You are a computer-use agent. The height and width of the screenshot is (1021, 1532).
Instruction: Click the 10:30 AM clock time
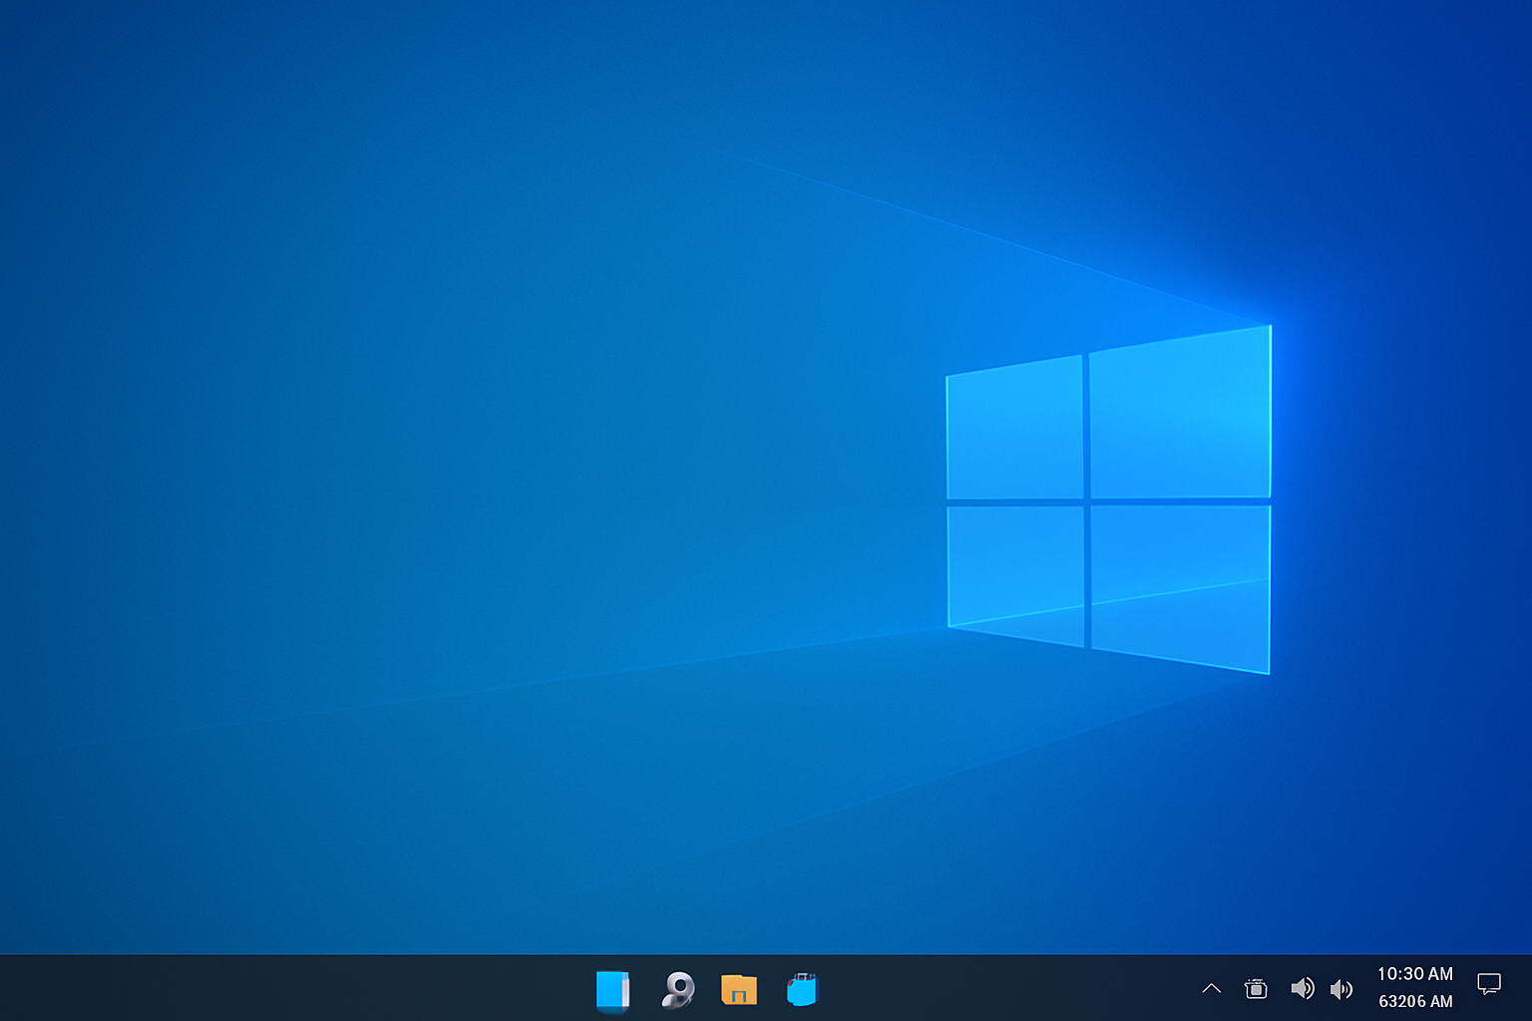(1414, 974)
